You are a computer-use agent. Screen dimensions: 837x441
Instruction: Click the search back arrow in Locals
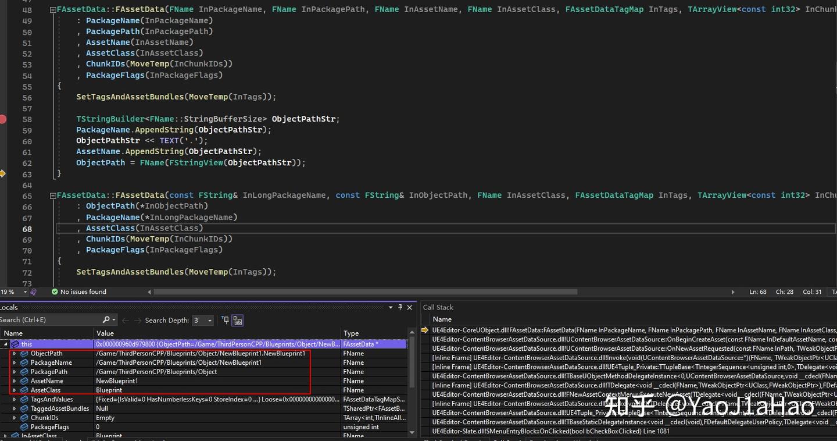click(x=126, y=321)
